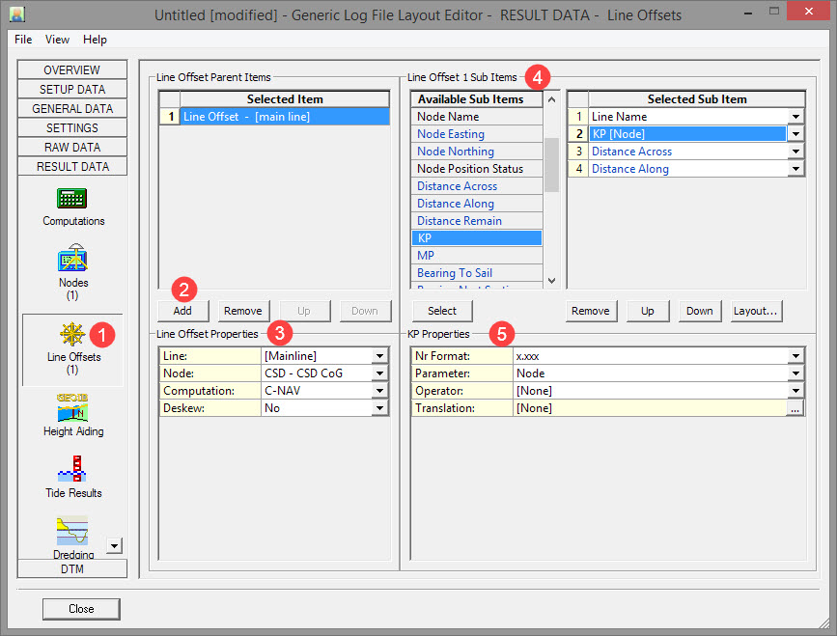This screenshot has height=636, width=837.
Task: Select the Nodes icon
Action: pos(72,262)
